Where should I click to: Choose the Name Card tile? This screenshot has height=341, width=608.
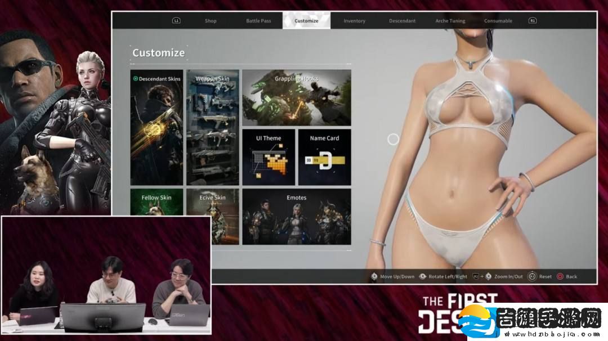tap(325, 158)
